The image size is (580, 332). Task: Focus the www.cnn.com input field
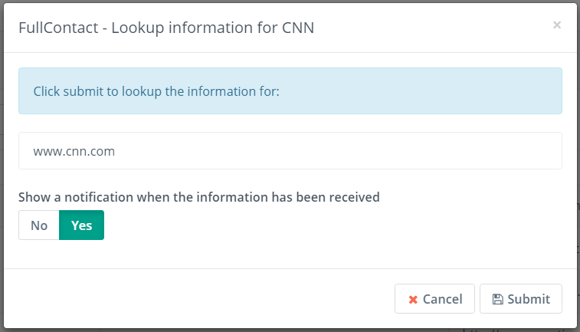[290, 151]
